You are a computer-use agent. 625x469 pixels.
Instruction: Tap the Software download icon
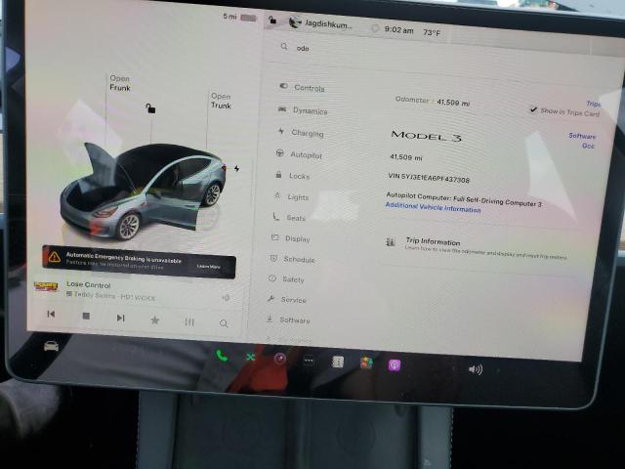coord(270,319)
